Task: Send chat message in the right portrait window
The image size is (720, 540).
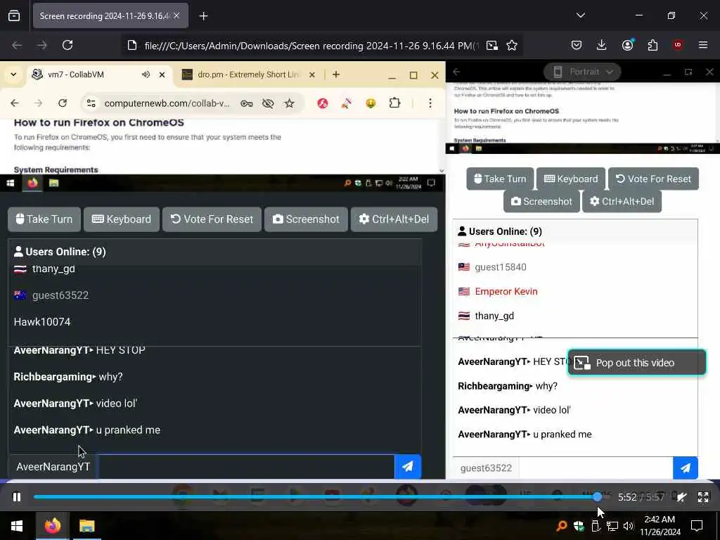Action: [x=685, y=468]
